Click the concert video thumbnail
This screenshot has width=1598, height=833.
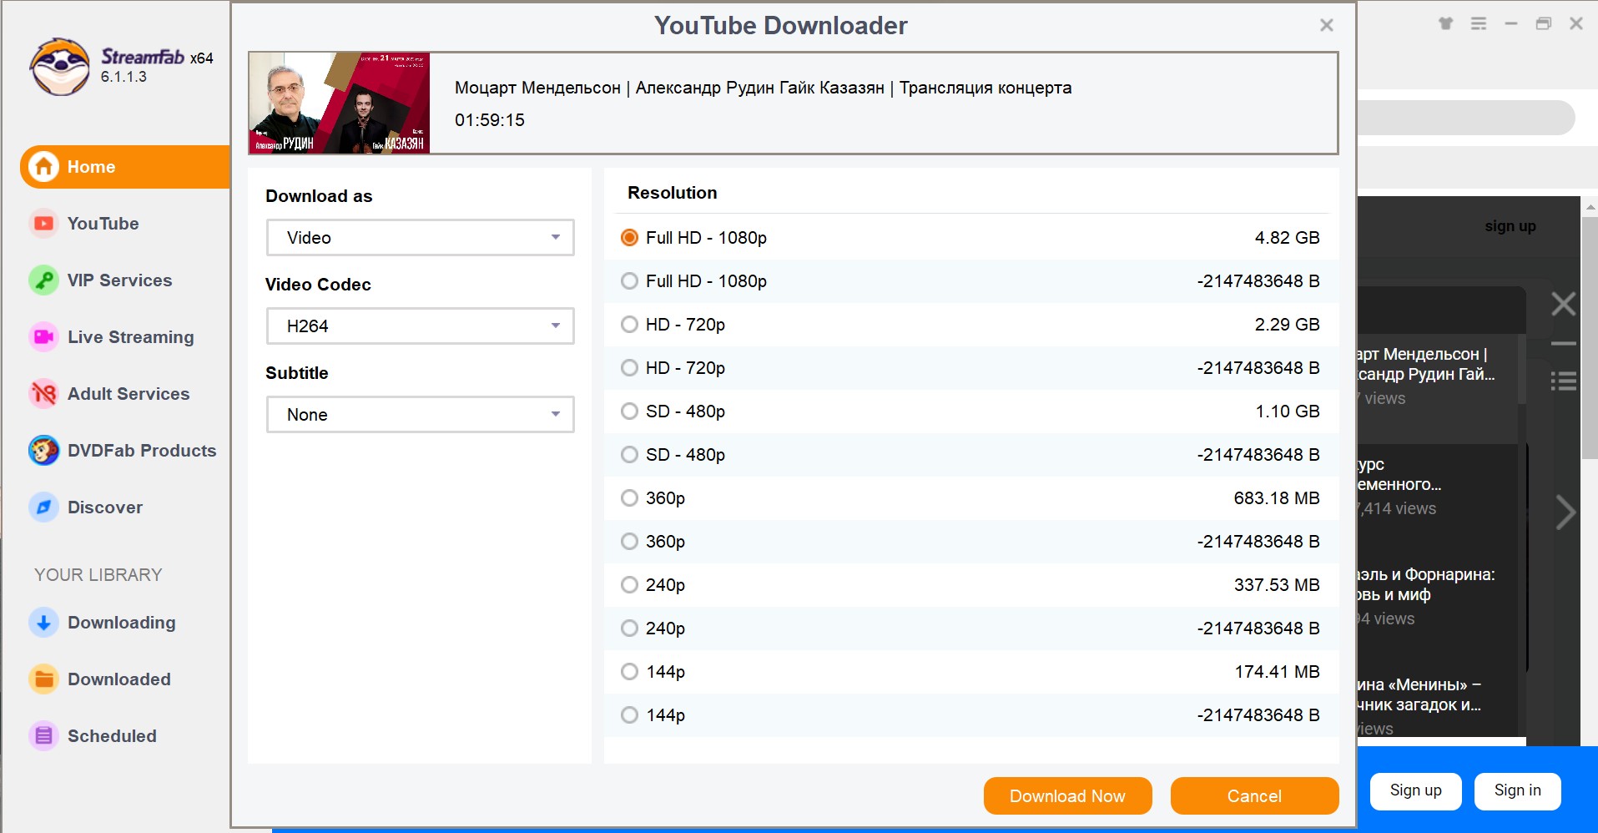tap(340, 103)
